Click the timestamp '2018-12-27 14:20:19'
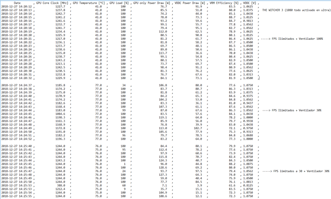This screenshot has width=331, height=199. [x=17, y=32]
